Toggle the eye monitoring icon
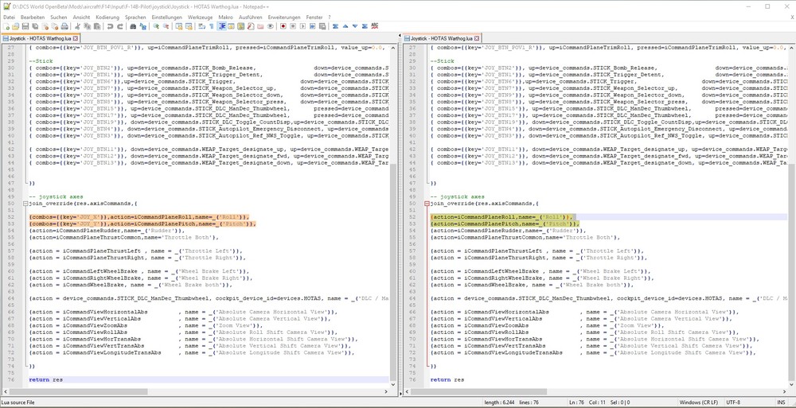 coord(271,26)
